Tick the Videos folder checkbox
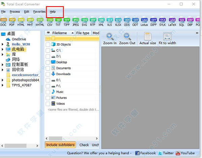The image size is (202, 158). 48,104
